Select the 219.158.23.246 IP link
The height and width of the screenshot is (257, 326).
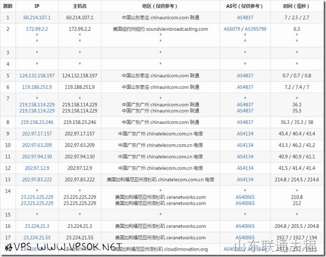pos(37,122)
